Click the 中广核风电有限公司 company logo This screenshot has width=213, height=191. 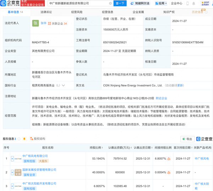(x=18, y=159)
